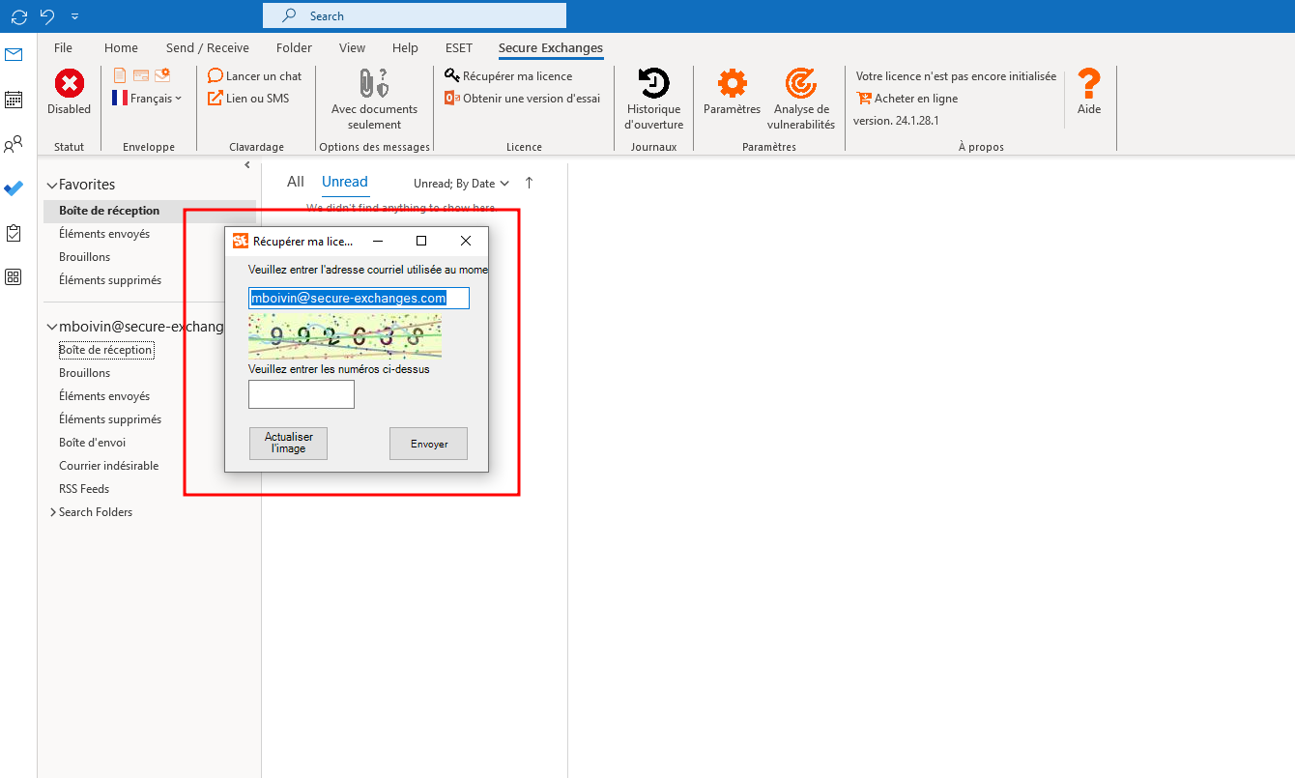Open the People contacts icon in sidebar
Screen dimensions: 1295x778
coord(14,145)
